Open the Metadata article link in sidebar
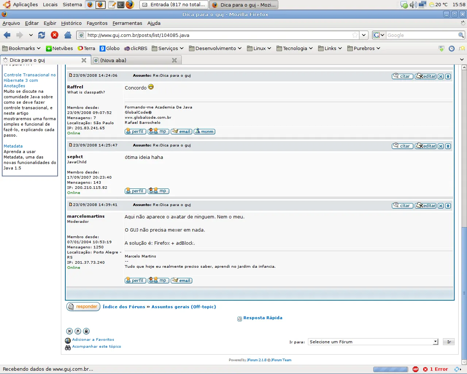 [x=13, y=146]
